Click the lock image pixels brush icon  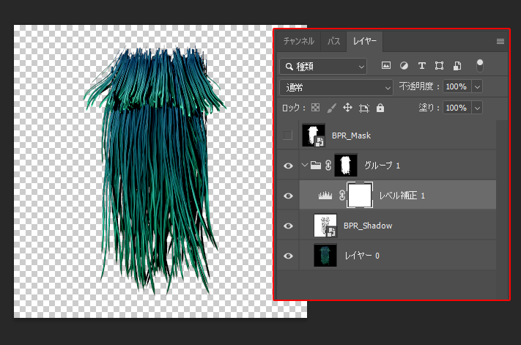[x=331, y=108]
